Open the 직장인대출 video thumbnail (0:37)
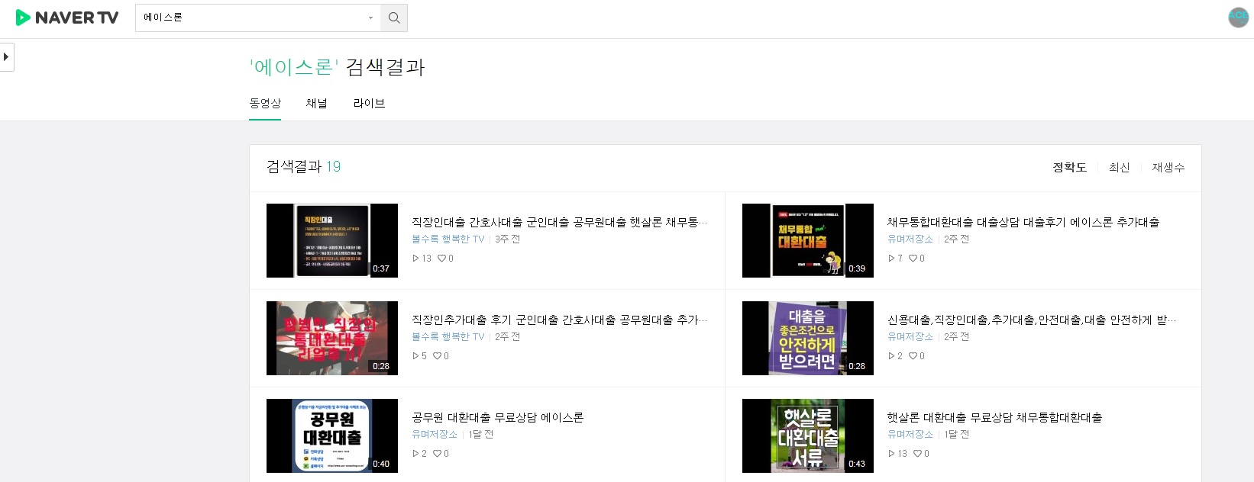 tap(331, 240)
